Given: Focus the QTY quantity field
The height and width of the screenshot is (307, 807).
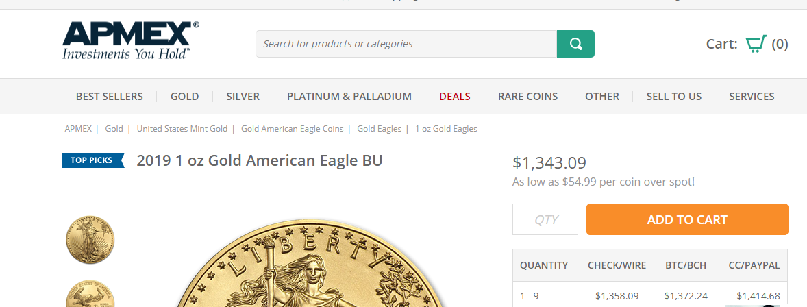Looking at the screenshot, I should pos(545,219).
